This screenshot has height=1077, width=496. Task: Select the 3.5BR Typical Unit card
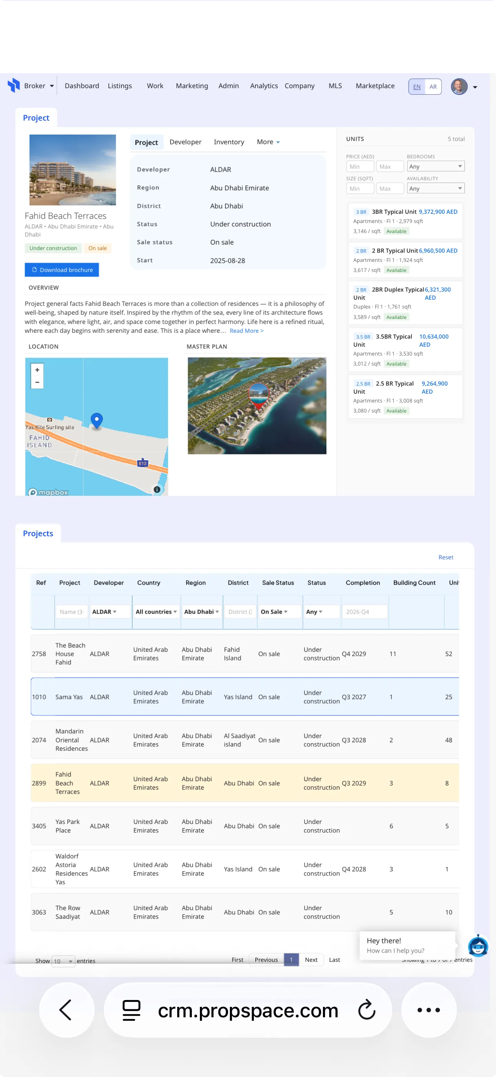click(405, 349)
